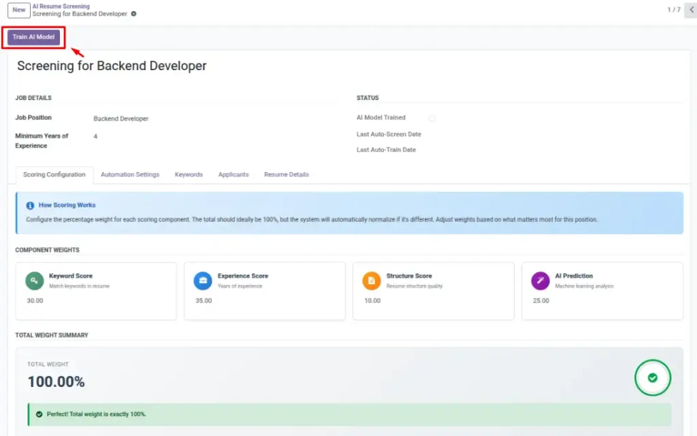Toggle the AI Model Trained checkbox

[431, 118]
